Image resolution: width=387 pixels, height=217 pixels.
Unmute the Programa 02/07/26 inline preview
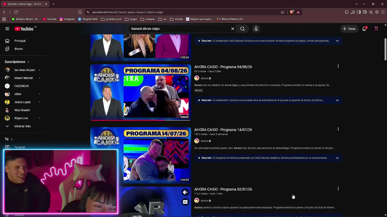tap(185, 192)
